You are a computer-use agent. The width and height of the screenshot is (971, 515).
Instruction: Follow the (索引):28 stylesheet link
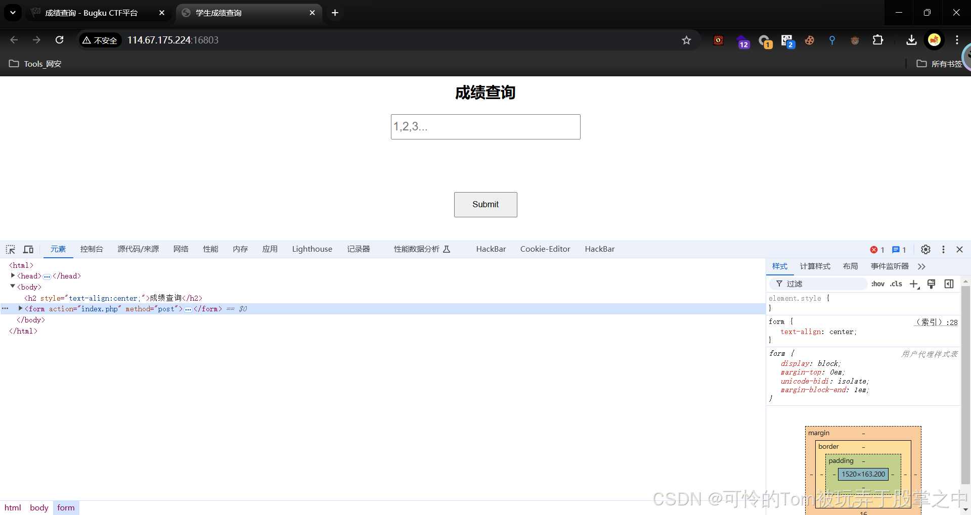(x=935, y=322)
